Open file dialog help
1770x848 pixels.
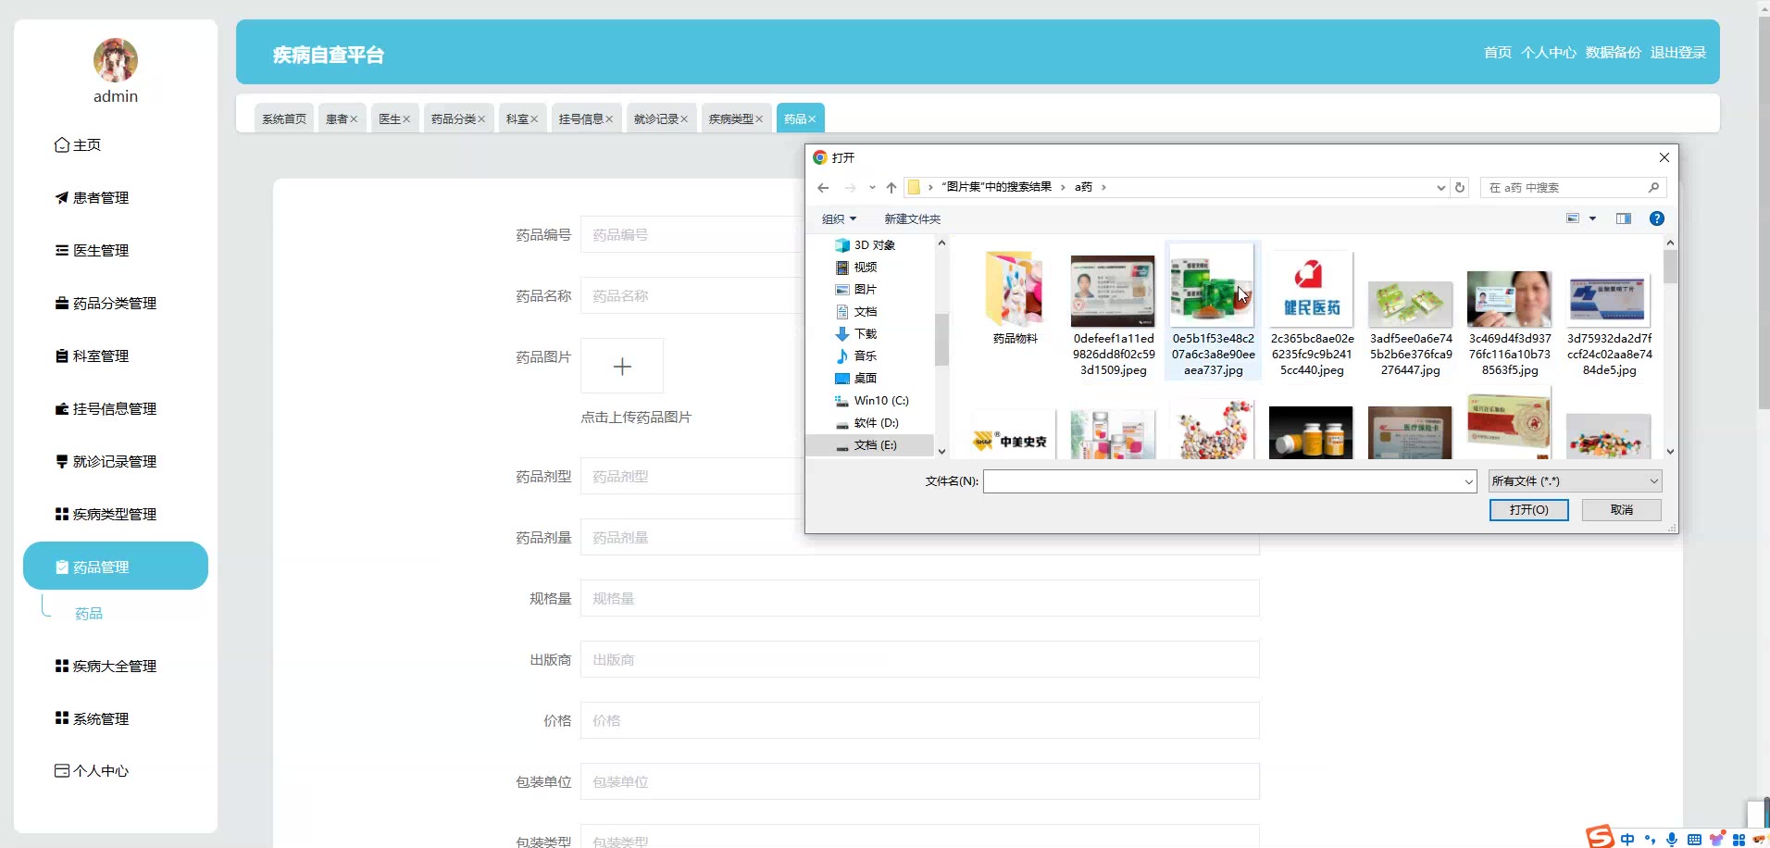(x=1657, y=218)
